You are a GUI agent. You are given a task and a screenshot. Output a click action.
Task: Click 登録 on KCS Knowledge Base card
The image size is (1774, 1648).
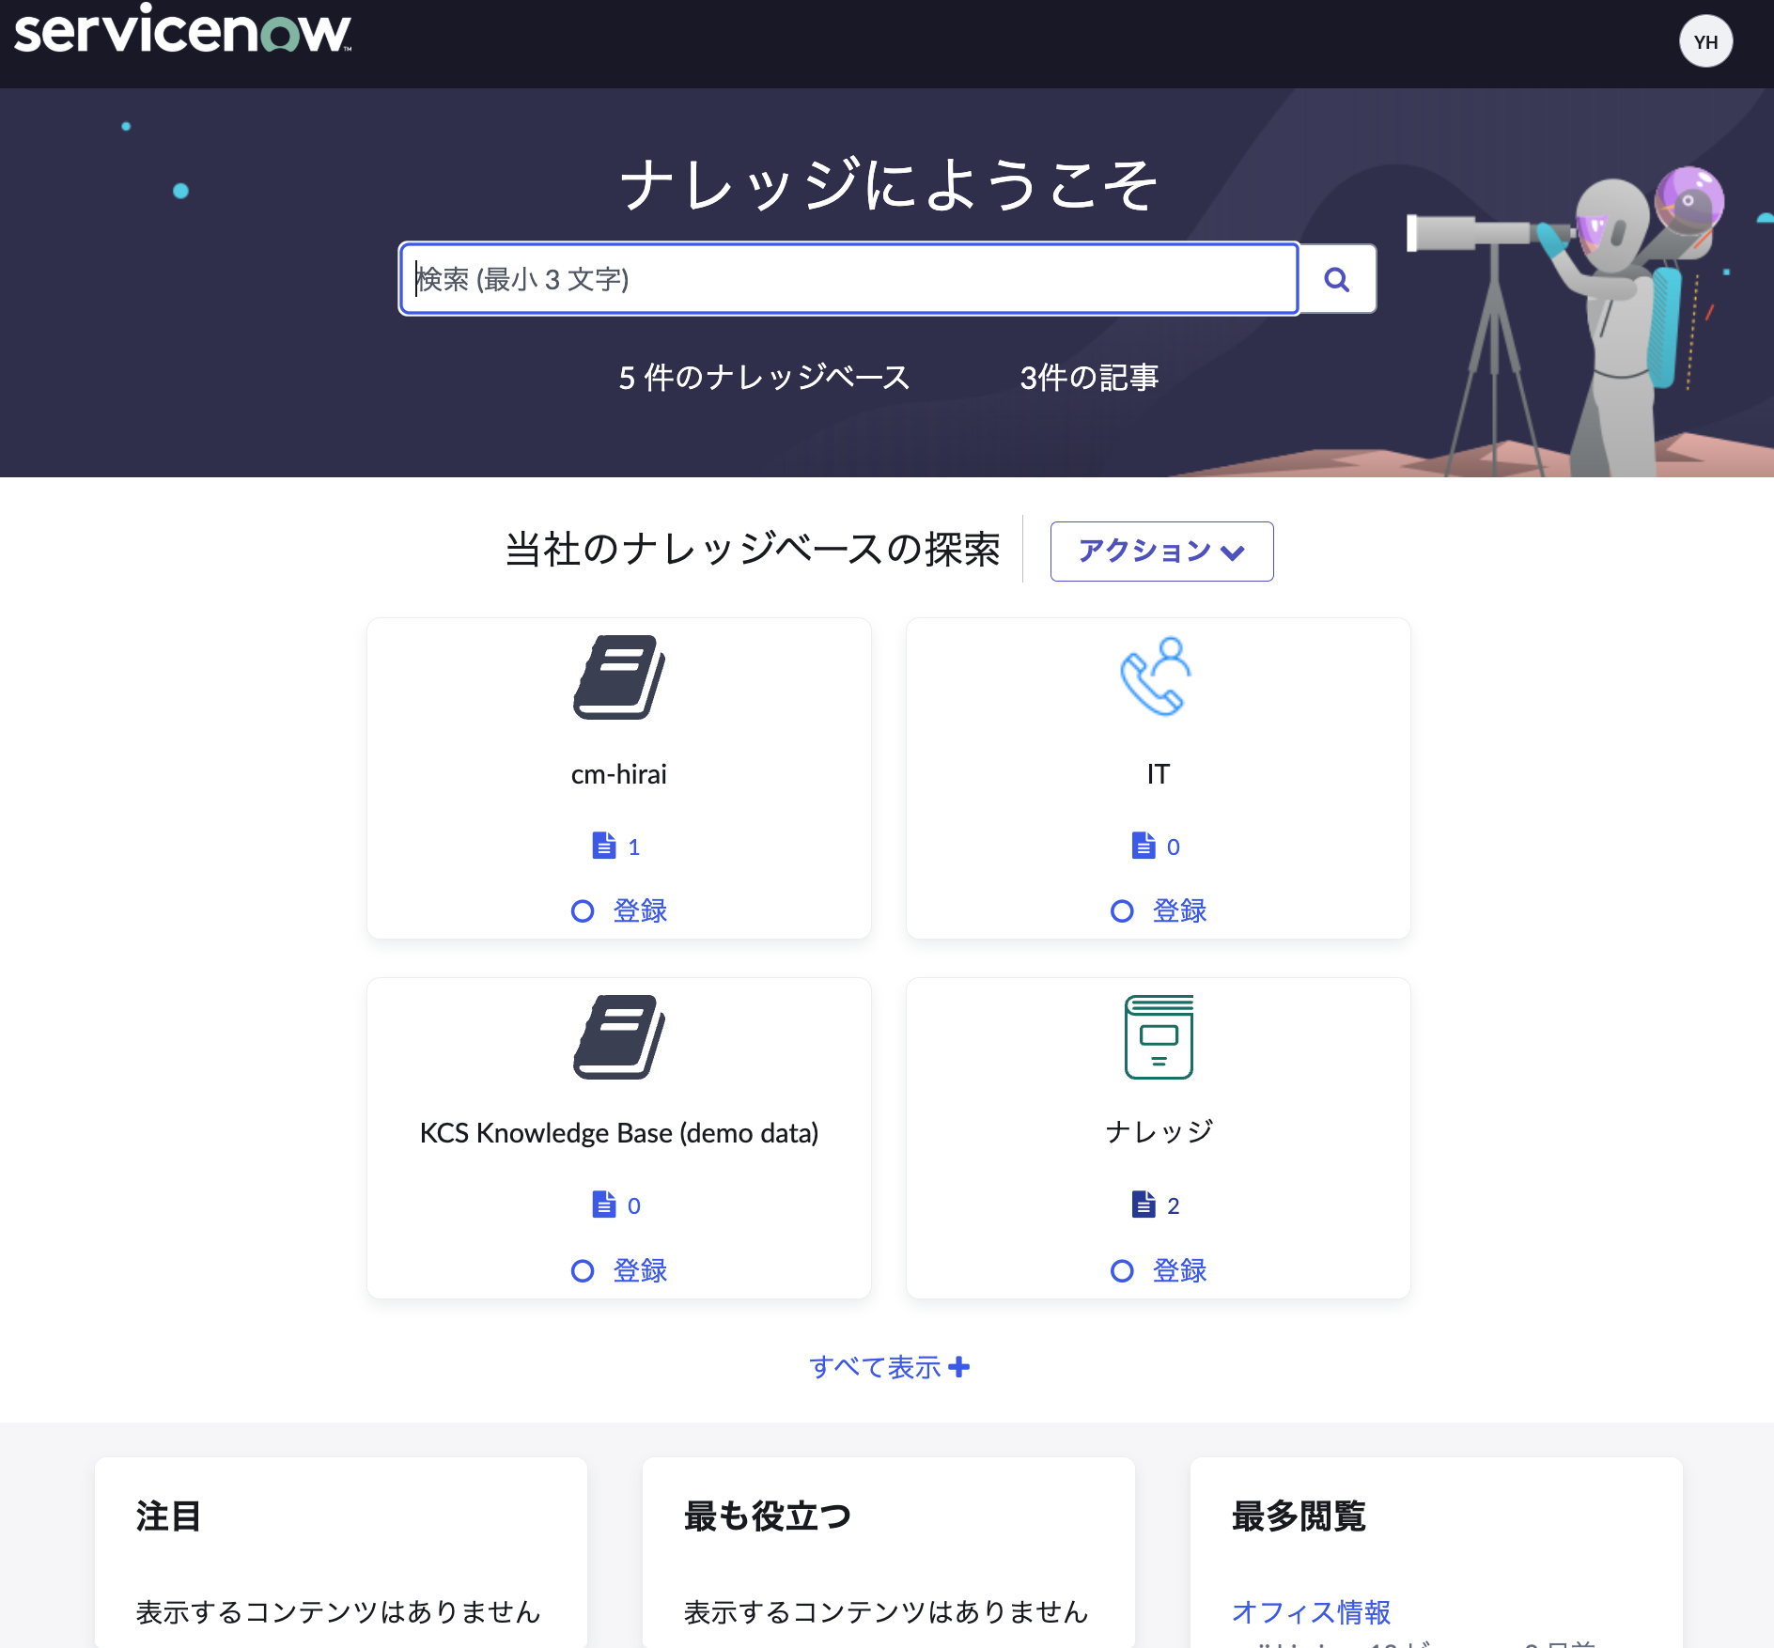coord(640,1269)
